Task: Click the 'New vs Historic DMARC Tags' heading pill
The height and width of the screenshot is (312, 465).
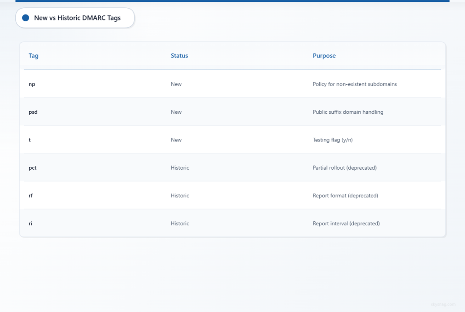Action: tap(75, 18)
